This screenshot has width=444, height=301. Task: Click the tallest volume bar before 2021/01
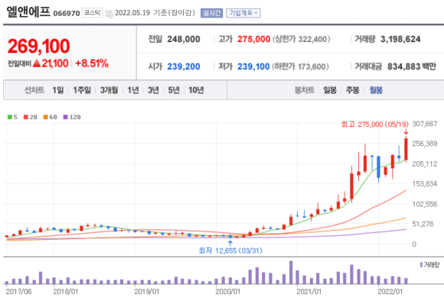[291, 272]
